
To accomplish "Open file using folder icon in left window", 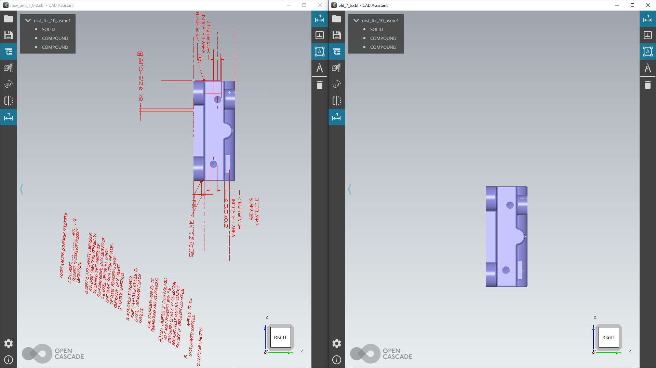I will coord(9,19).
